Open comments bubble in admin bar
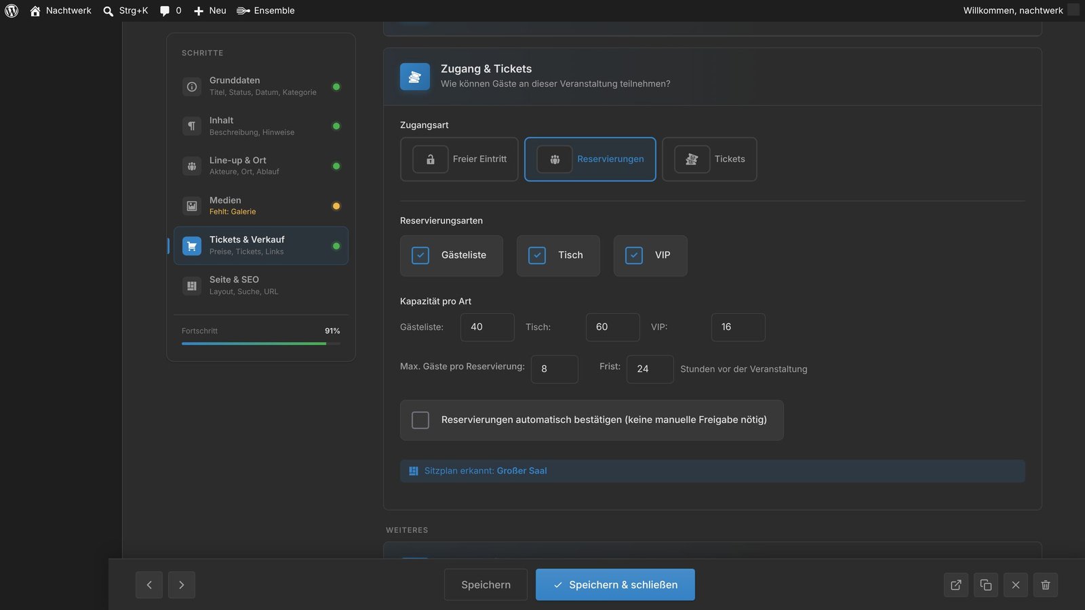This screenshot has width=1085, height=610. pyautogui.click(x=170, y=11)
